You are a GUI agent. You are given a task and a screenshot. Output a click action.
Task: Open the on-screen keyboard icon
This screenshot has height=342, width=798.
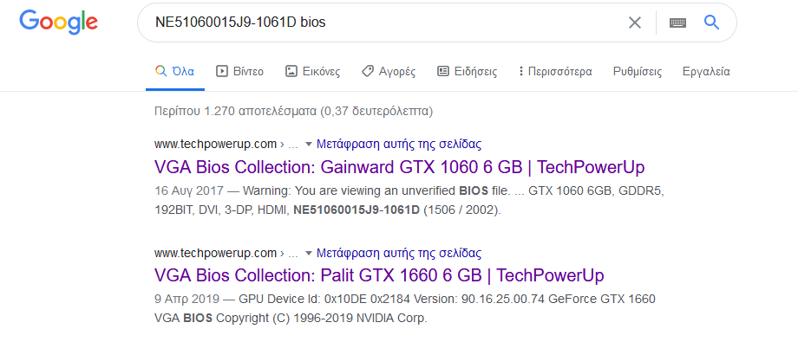point(677,23)
